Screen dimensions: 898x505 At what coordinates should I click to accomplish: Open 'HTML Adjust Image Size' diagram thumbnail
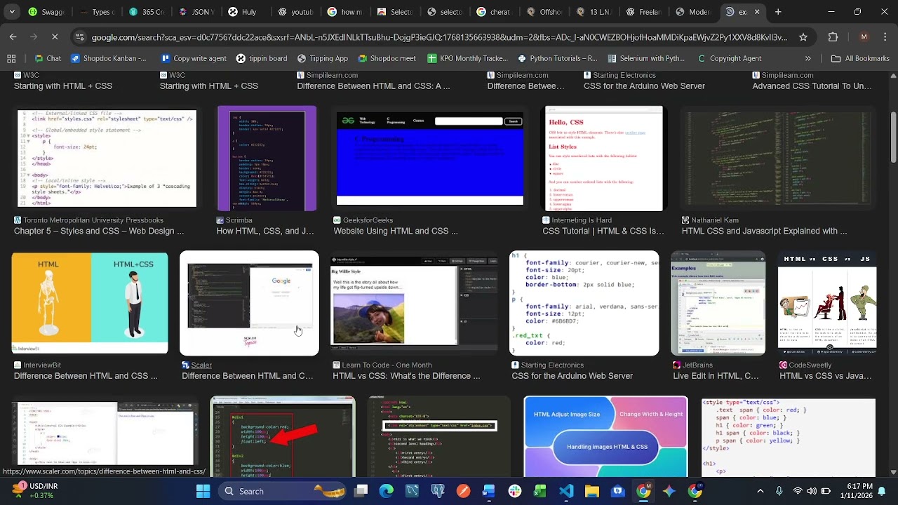pos(605,437)
